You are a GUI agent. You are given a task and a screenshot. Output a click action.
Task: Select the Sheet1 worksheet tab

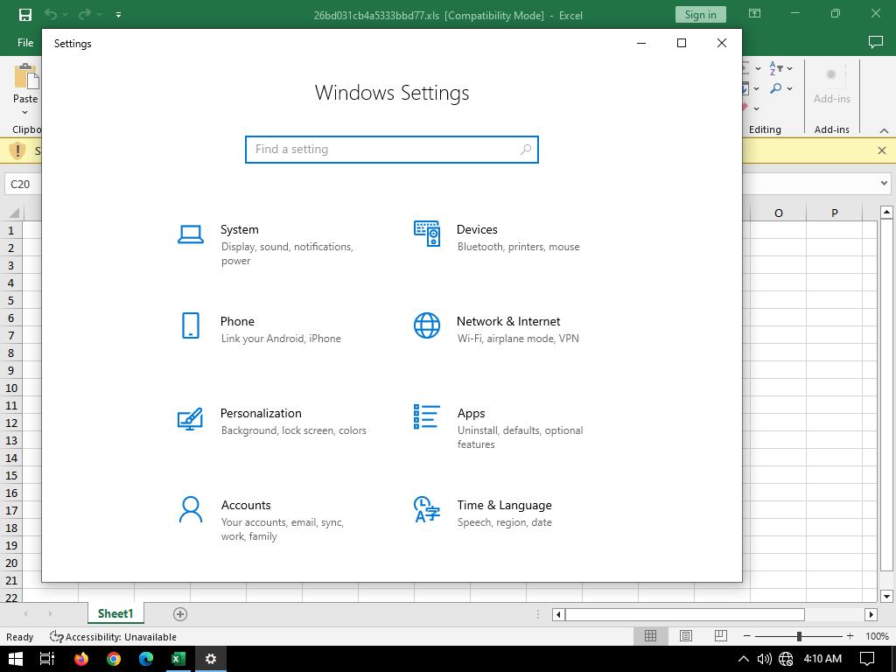115,613
